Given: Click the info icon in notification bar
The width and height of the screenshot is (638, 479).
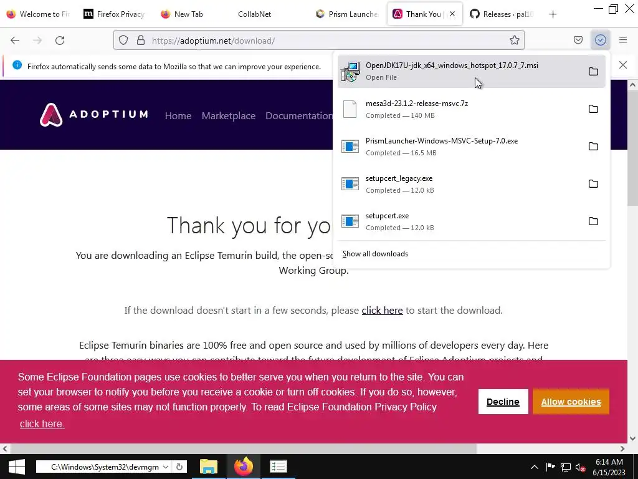Looking at the screenshot, I should tap(17, 65).
